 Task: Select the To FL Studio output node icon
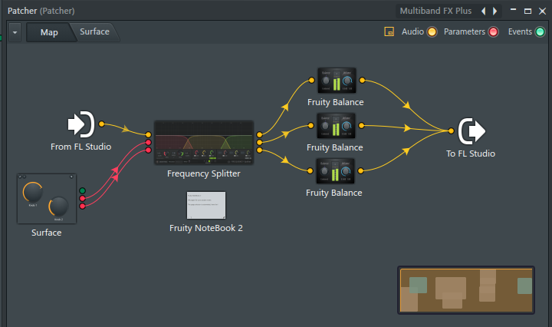(472, 131)
